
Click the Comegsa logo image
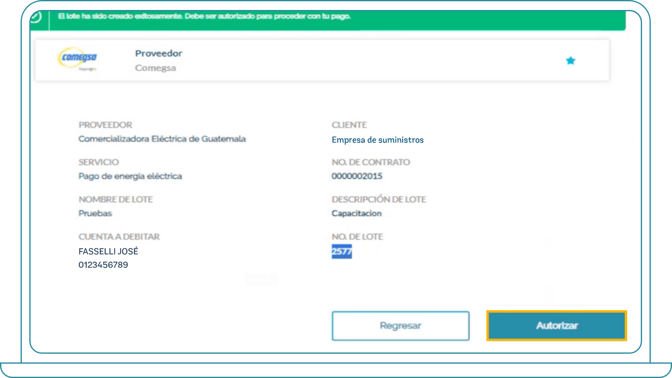click(78, 59)
